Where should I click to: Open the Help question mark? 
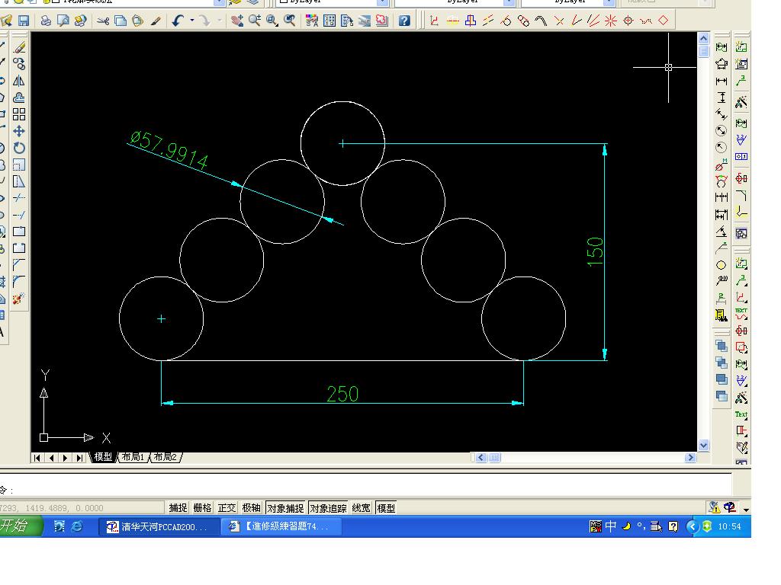click(404, 21)
